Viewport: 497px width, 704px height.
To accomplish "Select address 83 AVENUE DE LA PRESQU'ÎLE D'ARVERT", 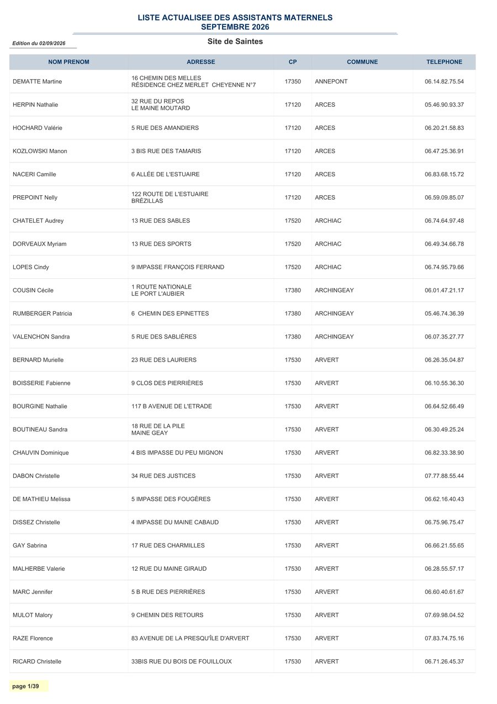I will pyautogui.click(x=190, y=638).
